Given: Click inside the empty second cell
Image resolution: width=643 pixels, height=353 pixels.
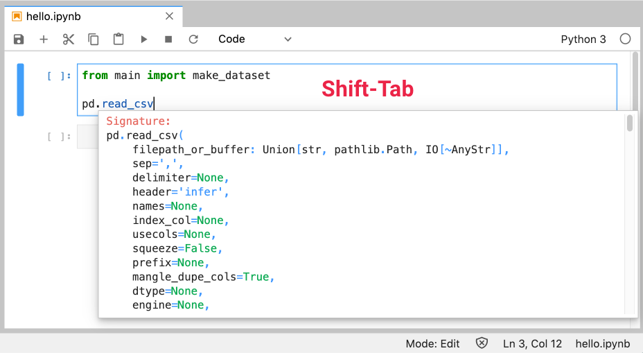Looking at the screenshot, I should click(x=88, y=137).
